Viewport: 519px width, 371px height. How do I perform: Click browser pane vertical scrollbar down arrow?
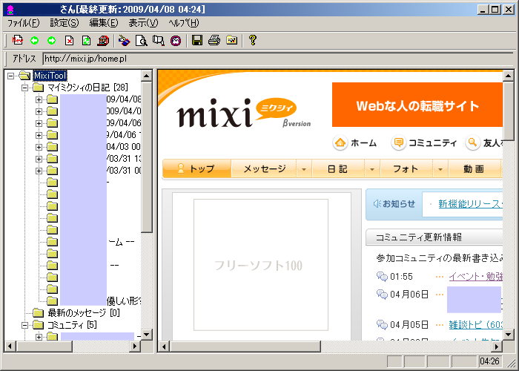point(508,334)
